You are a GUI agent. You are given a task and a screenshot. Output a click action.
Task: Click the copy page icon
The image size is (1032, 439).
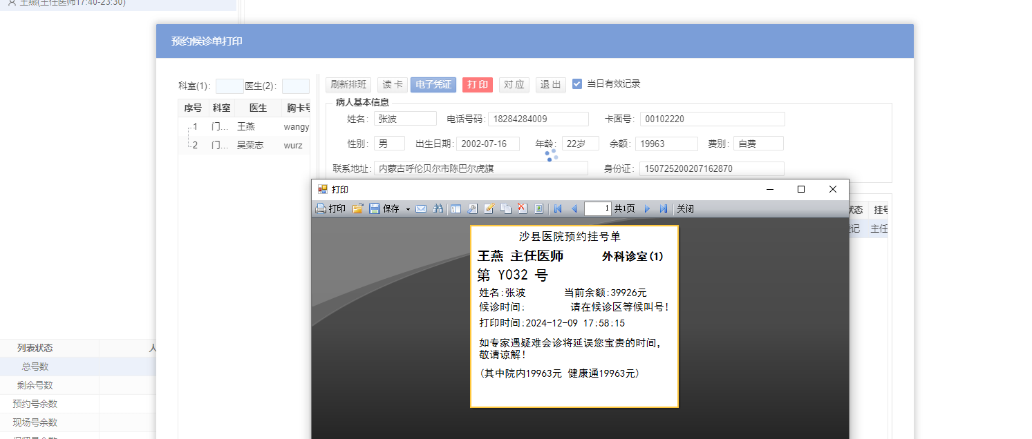point(506,208)
